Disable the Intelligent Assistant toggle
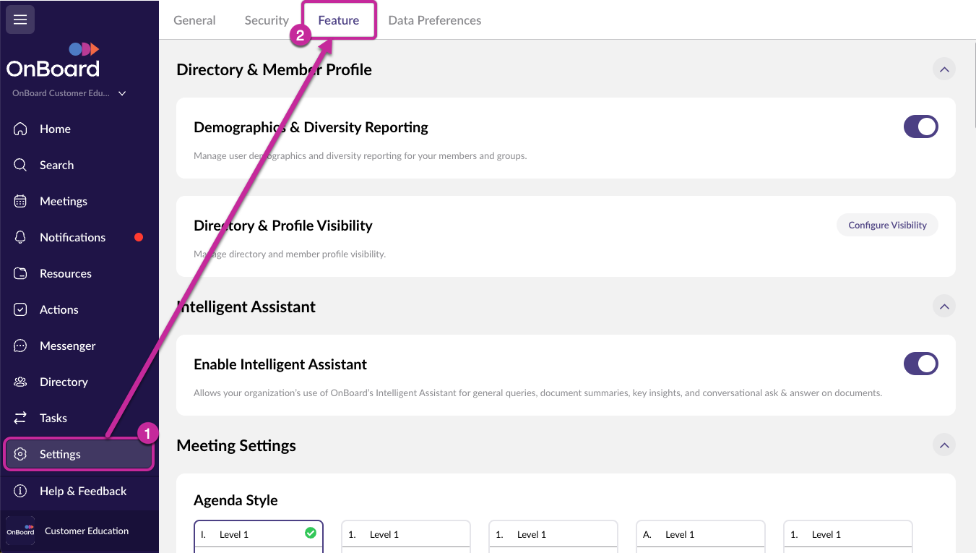Image resolution: width=976 pixels, height=553 pixels. (920, 364)
